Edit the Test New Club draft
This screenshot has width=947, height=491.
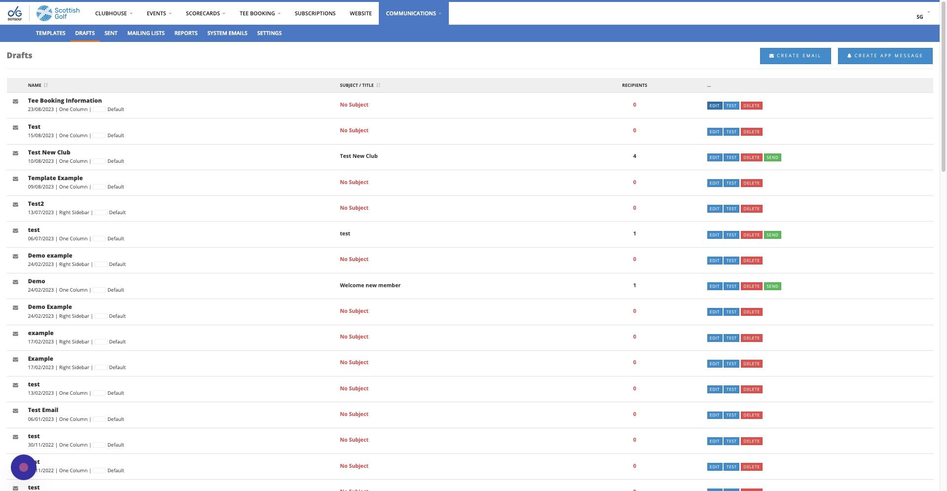715,157
